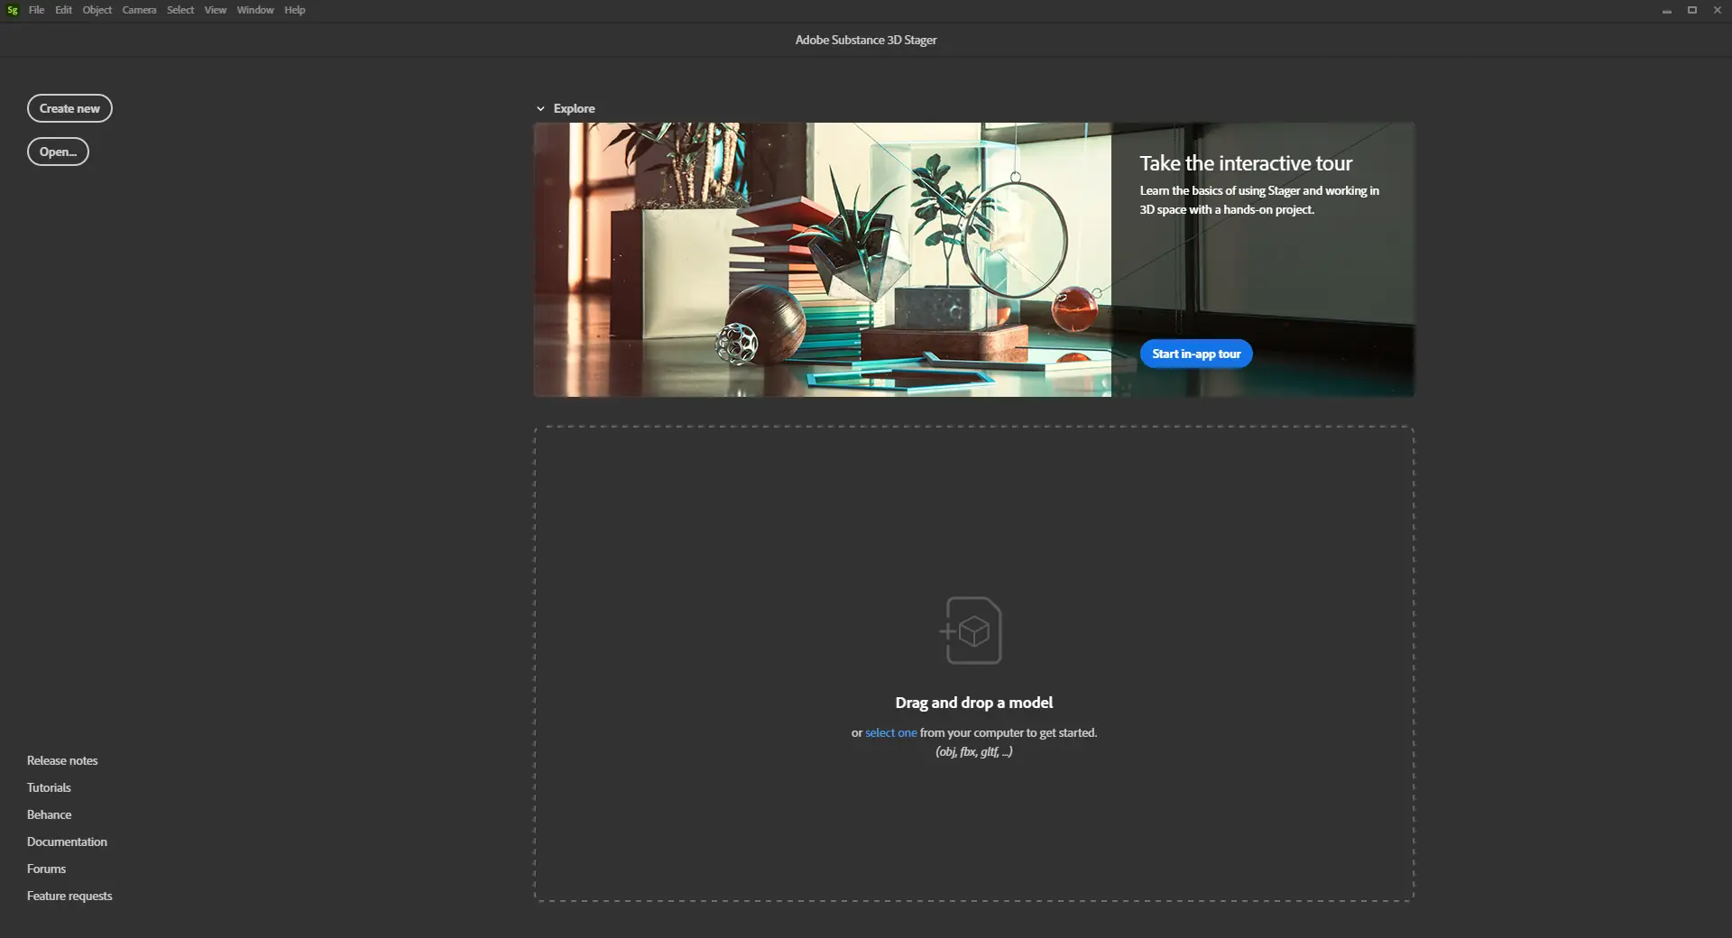Collapse the Explore section
Screen dimensions: 1732x938
540,107
